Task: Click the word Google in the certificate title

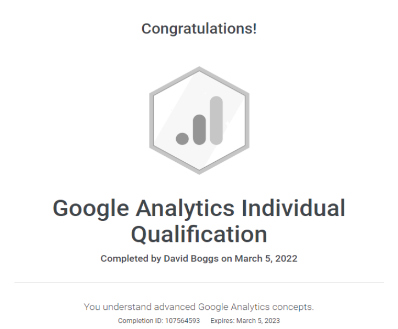Action: pos(91,208)
